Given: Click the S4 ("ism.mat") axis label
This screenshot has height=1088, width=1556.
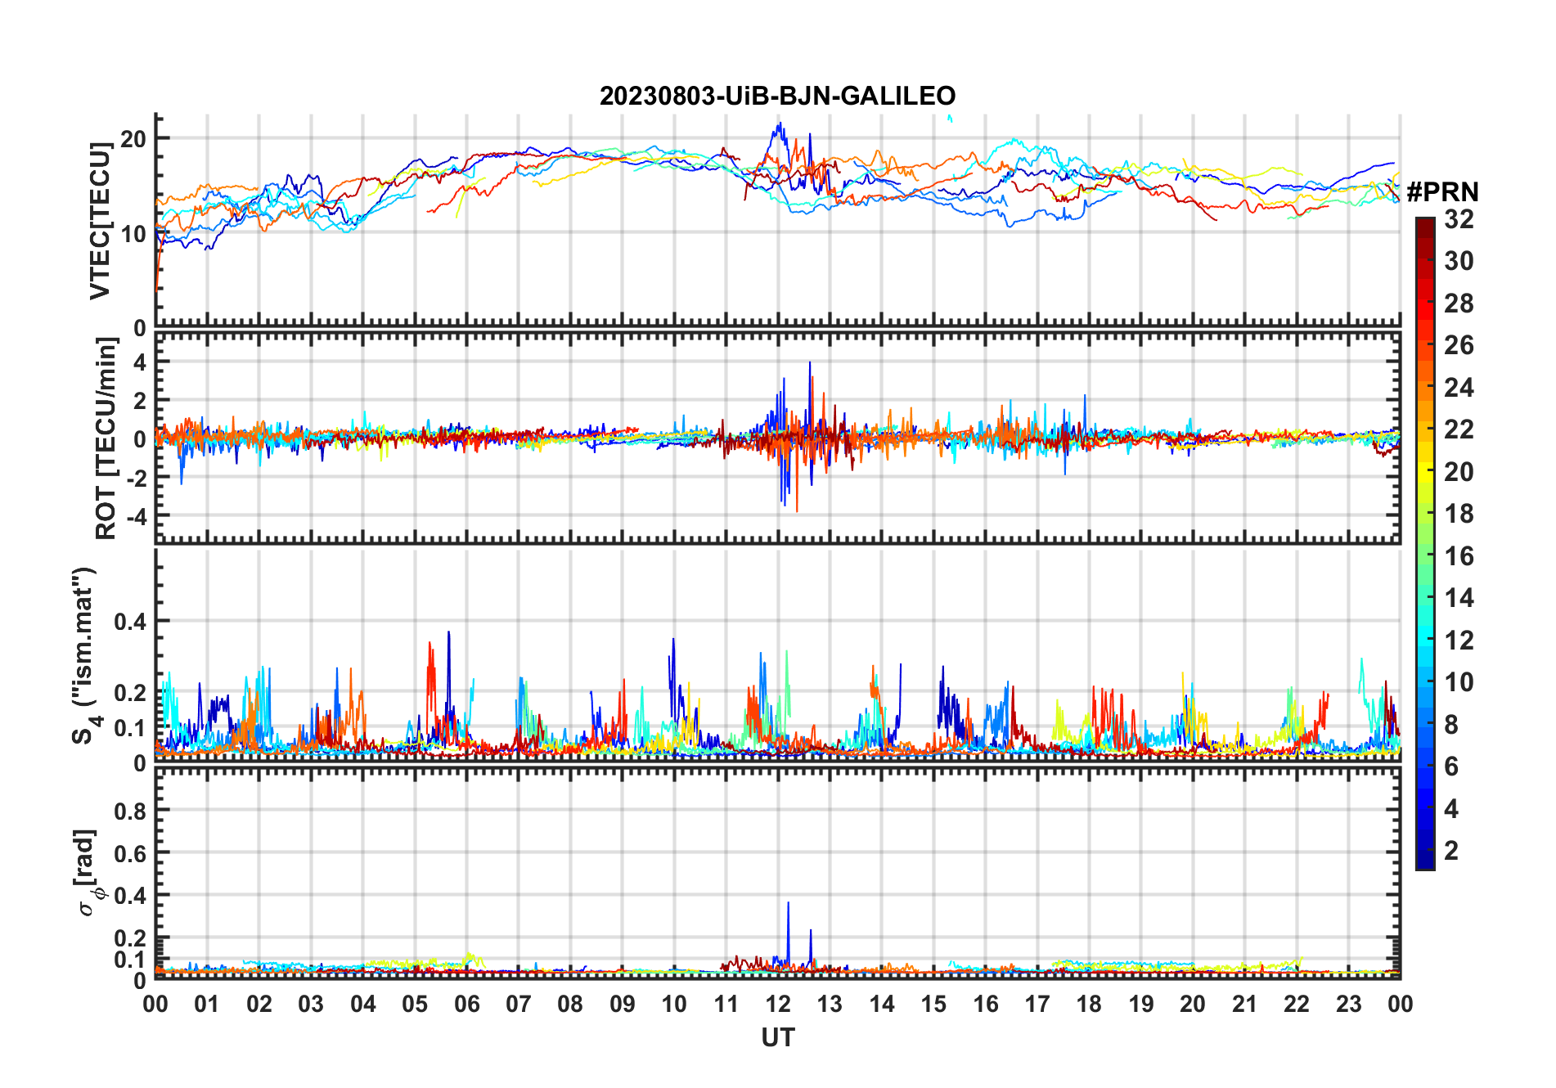Looking at the screenshot, I should click(84, 655).
